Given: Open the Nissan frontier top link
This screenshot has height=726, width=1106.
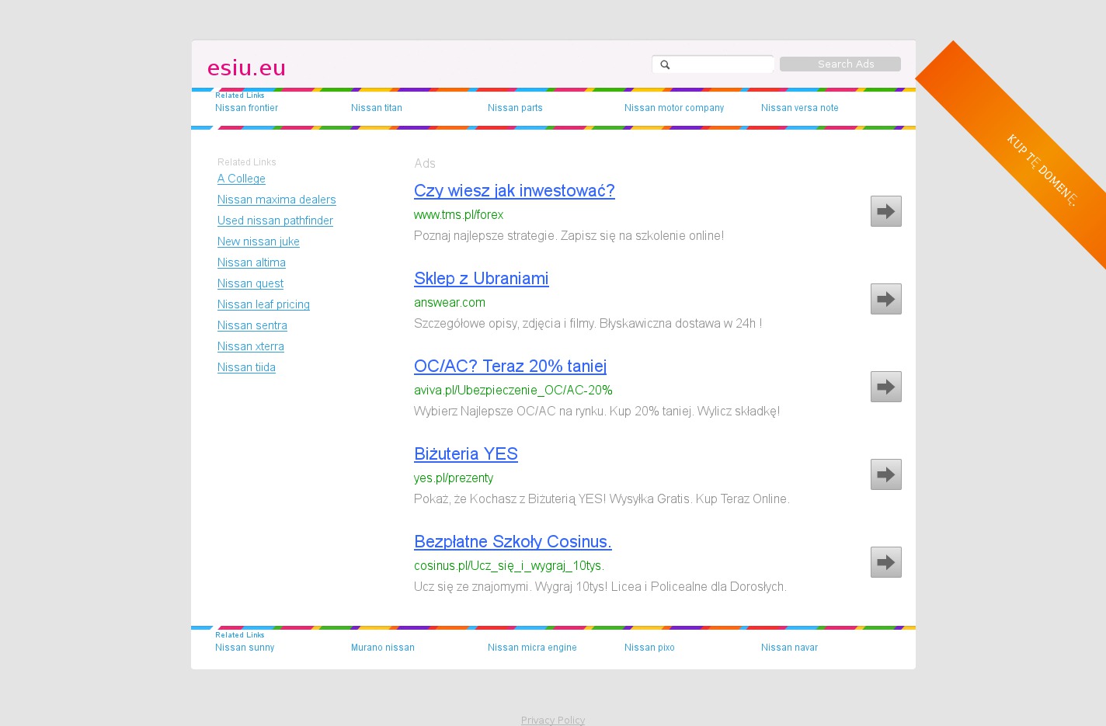Looking at the screenshot, I should coord(246,108).
